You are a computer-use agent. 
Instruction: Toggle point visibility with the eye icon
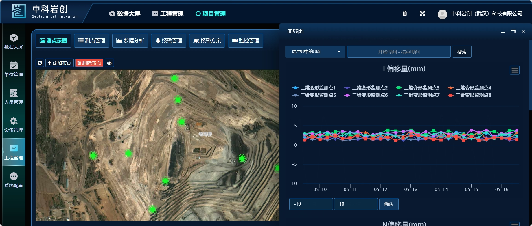click(x=109, y=63)
